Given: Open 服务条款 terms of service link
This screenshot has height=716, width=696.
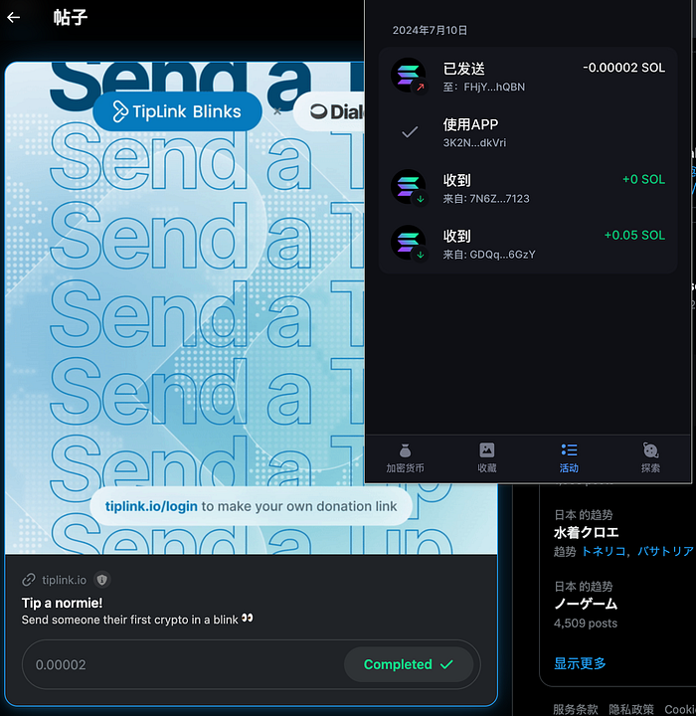Looking at the screenshot, I should pyautogui.click(x=576, y=709).
